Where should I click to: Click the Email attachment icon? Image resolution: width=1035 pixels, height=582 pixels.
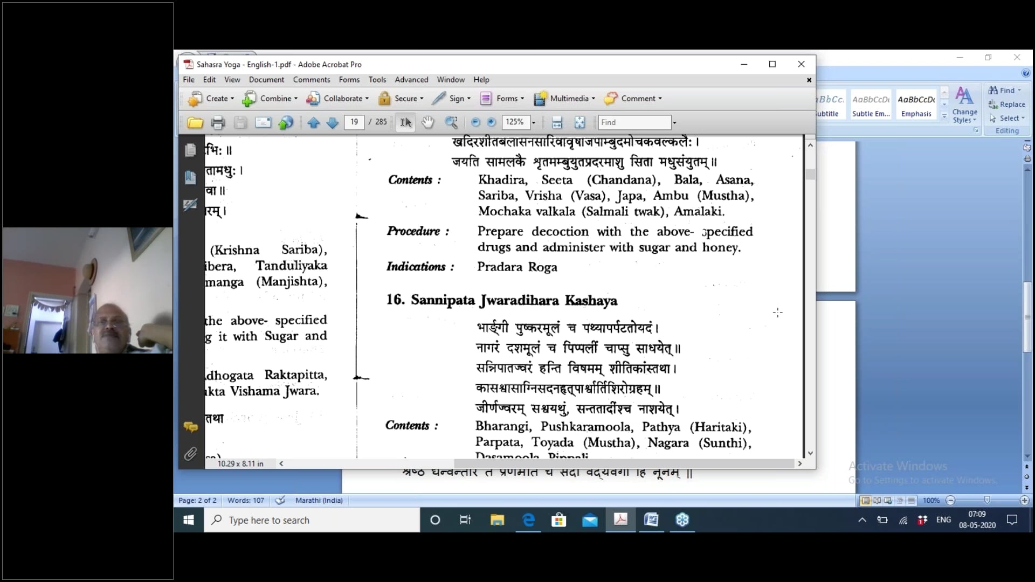click(263, 122)
